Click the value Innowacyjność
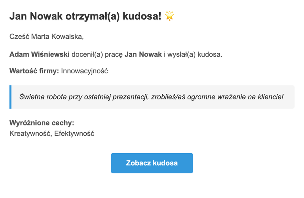 click(x=84, y=71)
